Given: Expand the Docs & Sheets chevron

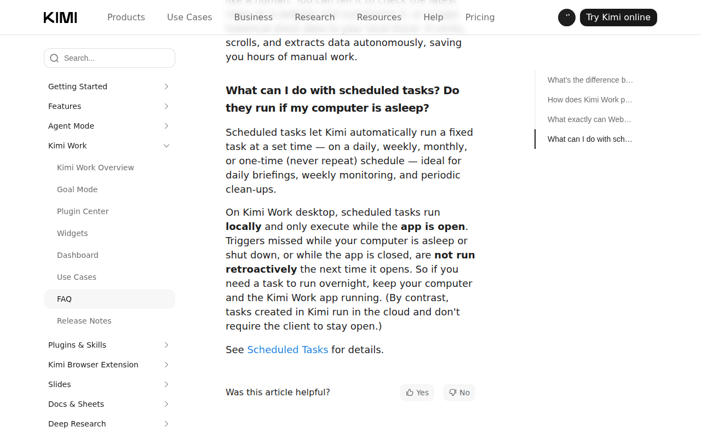Looking at the screenshot, I should (166, 404).
